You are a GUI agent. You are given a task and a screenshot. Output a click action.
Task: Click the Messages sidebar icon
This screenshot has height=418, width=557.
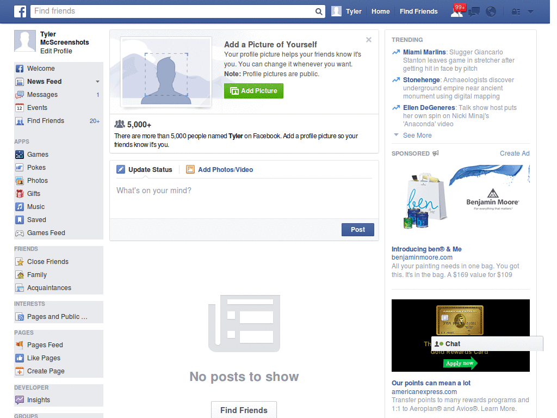point(20,95)
